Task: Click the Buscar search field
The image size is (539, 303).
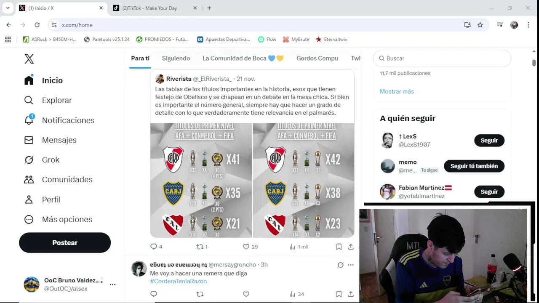Action: pos(442,58)
